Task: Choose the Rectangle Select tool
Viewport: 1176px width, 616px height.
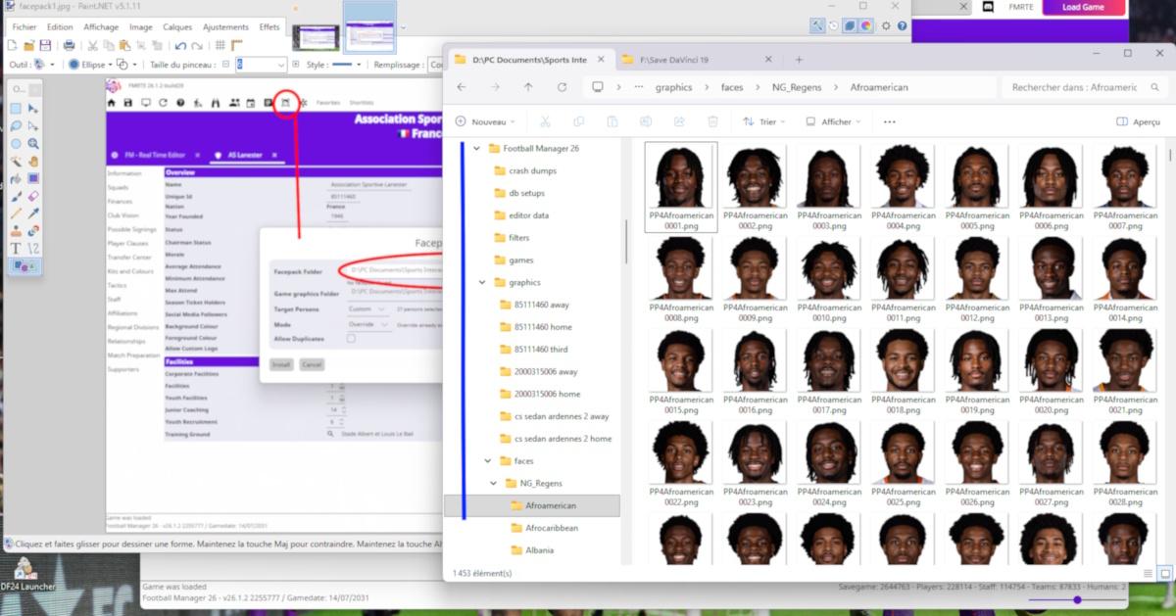Action: tap(16, 109)
